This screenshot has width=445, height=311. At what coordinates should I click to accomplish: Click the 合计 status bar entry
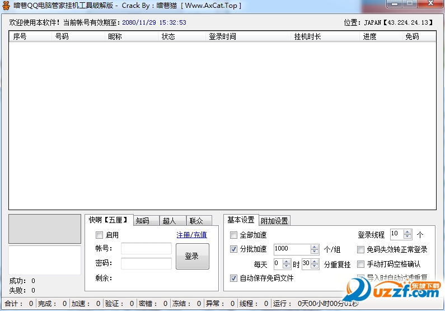(x=19, y=304)
